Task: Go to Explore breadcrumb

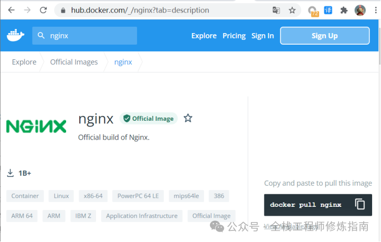Action: click(24, 62)
